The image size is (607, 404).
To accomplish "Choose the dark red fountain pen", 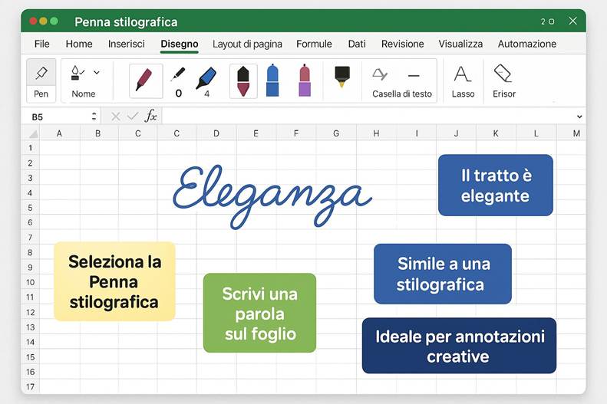I will point(145,80).
